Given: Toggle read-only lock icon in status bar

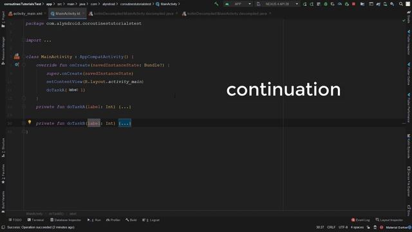Looking at the screenshot, I should coord(368,227).
